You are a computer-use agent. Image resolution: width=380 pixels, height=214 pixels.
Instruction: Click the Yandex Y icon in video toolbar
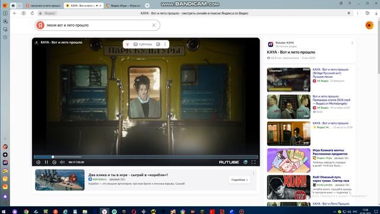click(x=128, y=45)
